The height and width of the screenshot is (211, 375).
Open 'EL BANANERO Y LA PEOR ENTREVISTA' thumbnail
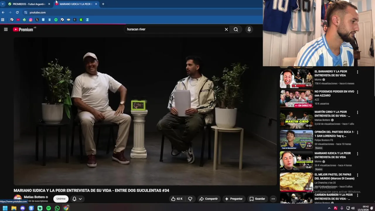pyautogui.click(x=296, y=79)
